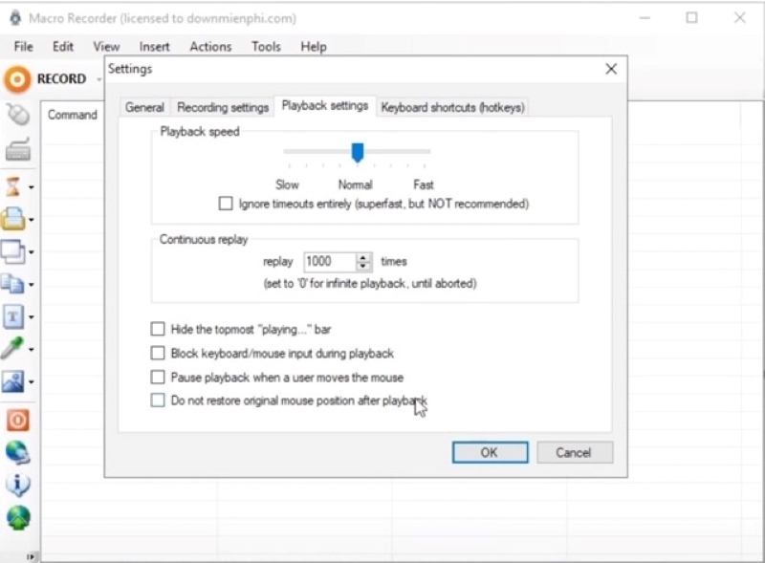Open the Tools menu
The image size is (765, 563).
266,46
